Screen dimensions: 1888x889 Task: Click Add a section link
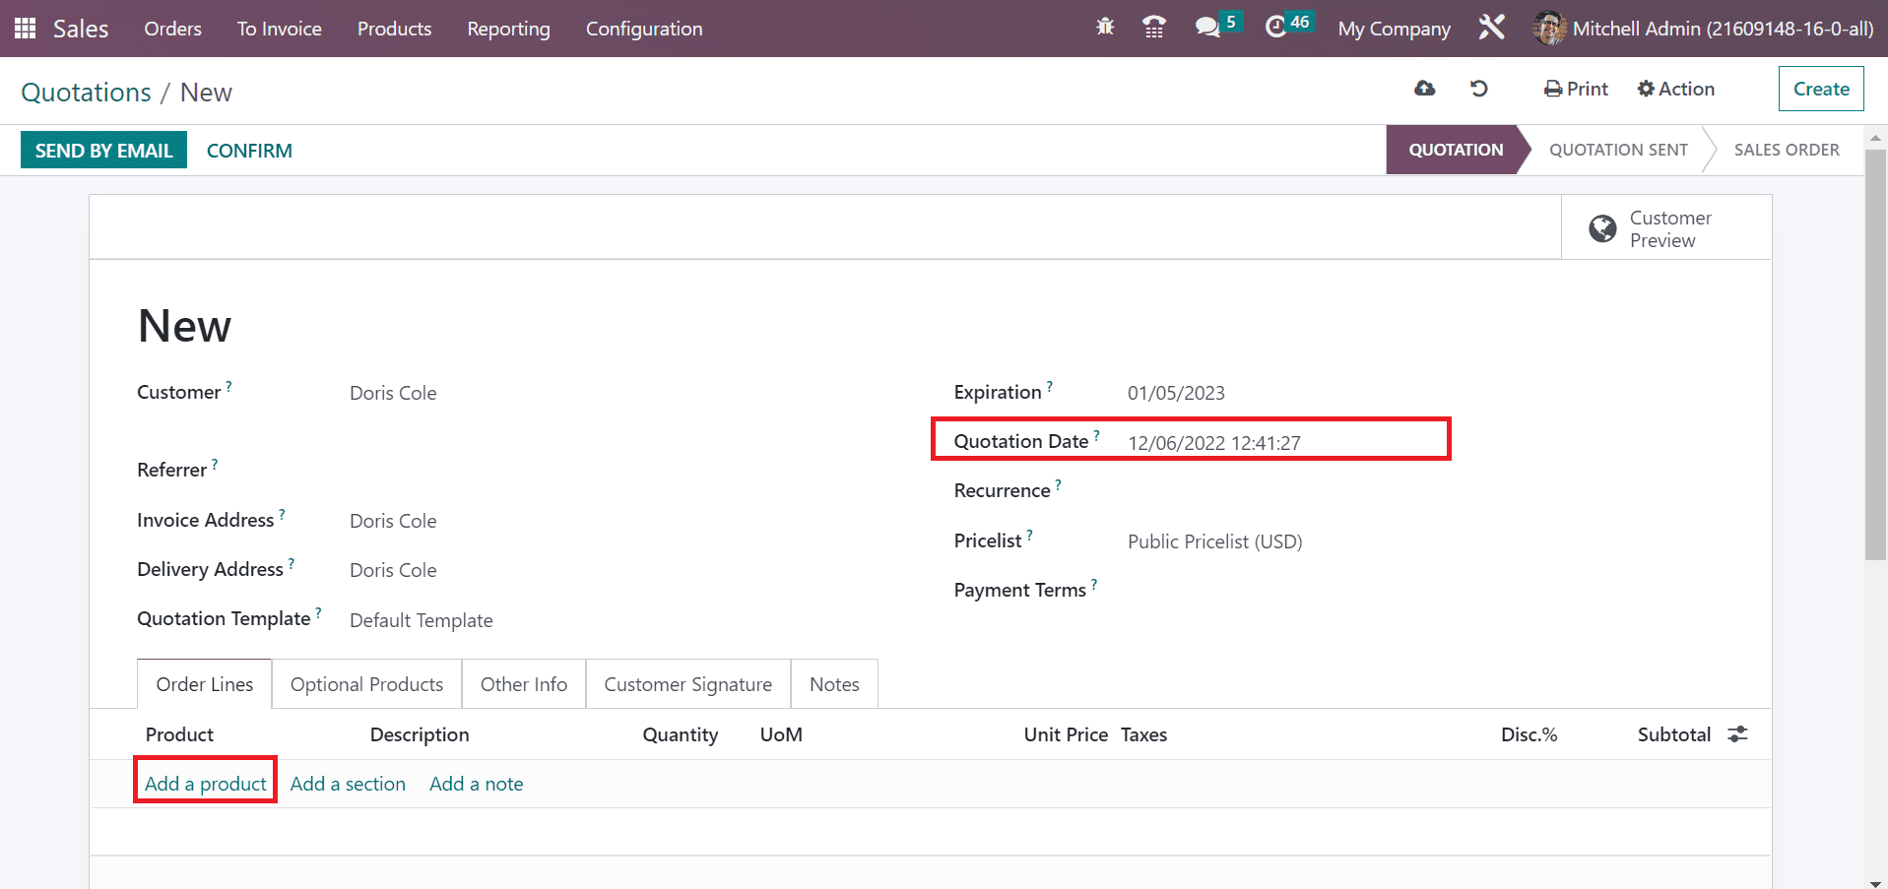pos(348,784)
